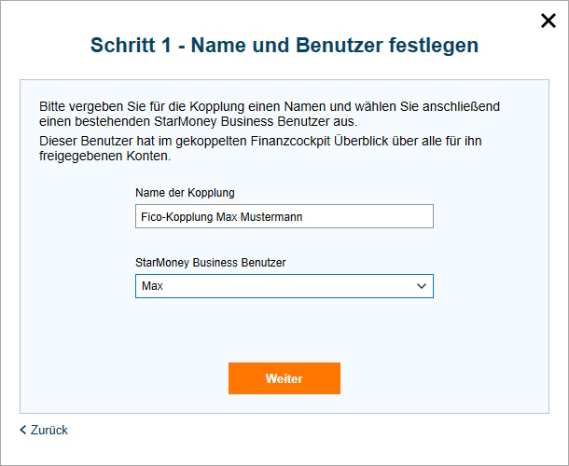This screenshot has width=569, height=466.
Task: Open the StarMoney Business Benutzer dropdown
Action: (284, 286)
